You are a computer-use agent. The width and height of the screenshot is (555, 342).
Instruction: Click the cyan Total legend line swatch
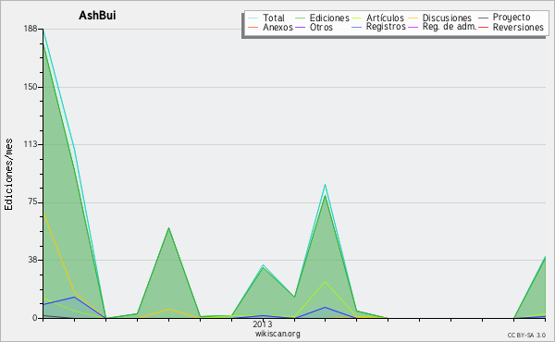253,18
